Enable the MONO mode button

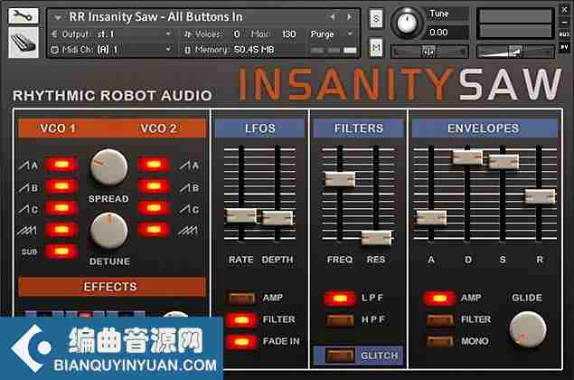pos(439,341)
